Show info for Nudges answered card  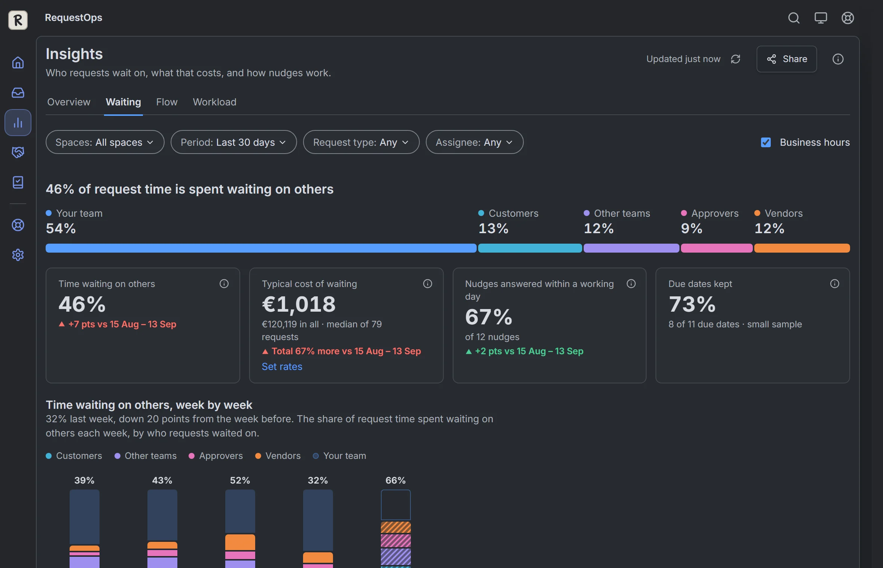point(631,284)
